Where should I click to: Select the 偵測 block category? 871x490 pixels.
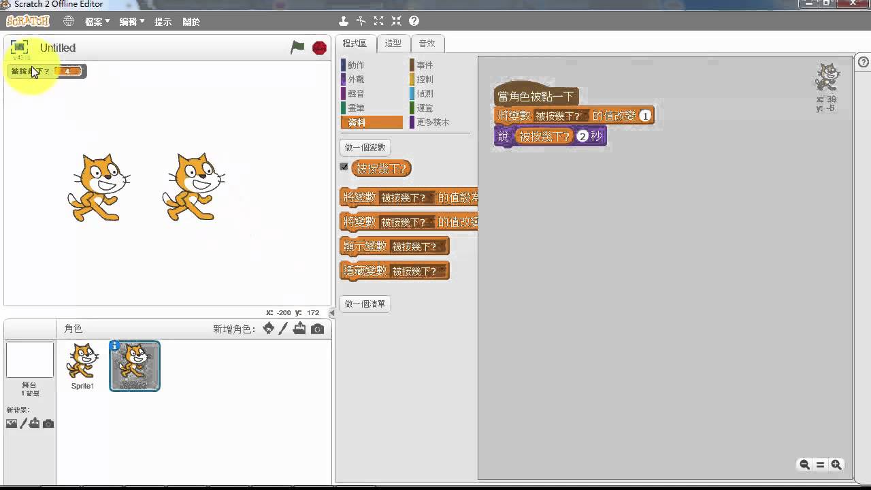pos(440,94)
